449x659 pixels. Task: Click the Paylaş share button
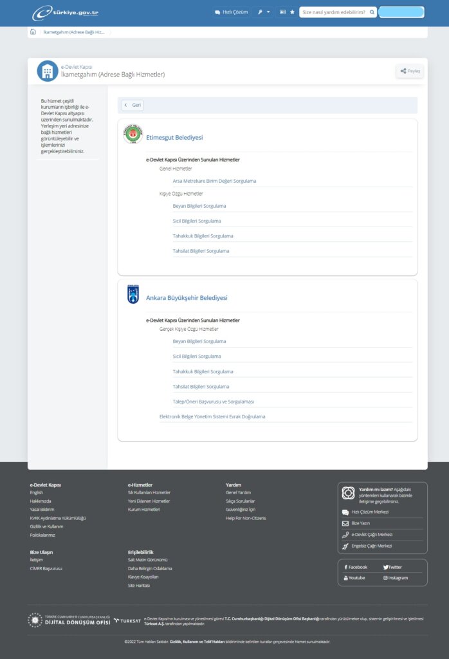coord(410,71)
